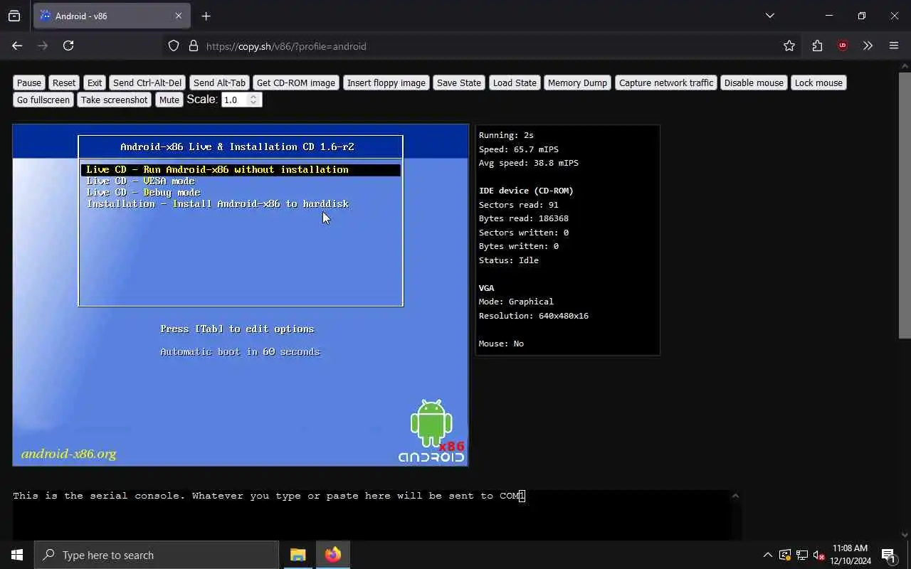
Task: Show site security padlock info
Action: point(193,46)
